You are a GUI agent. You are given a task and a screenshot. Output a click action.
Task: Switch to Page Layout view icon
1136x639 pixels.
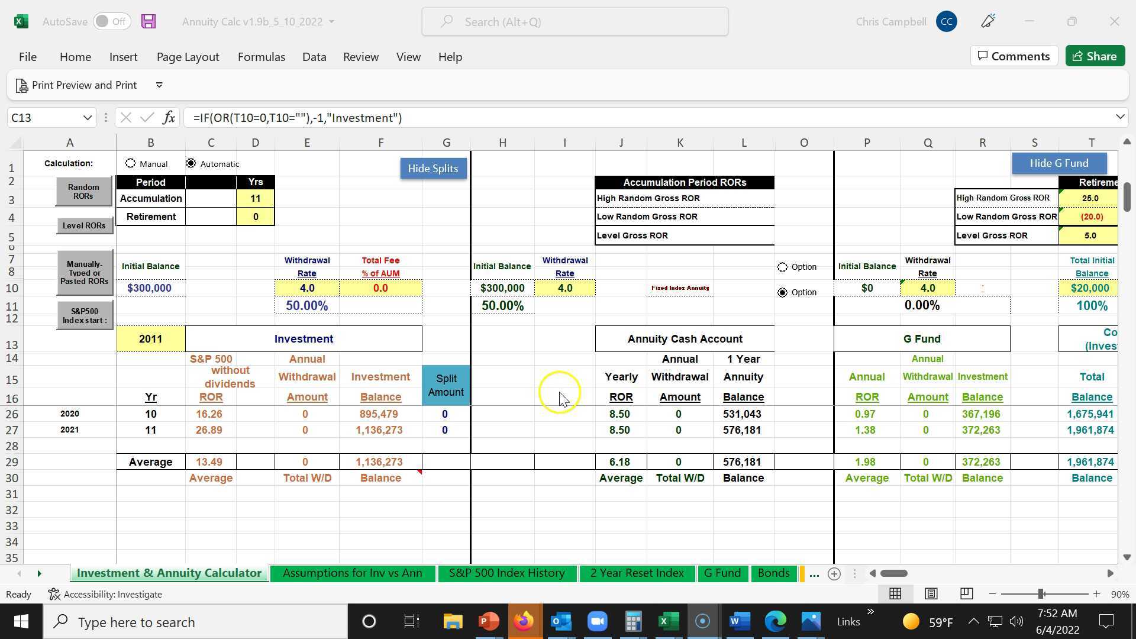pyautogui.click(x=931, y=593)
